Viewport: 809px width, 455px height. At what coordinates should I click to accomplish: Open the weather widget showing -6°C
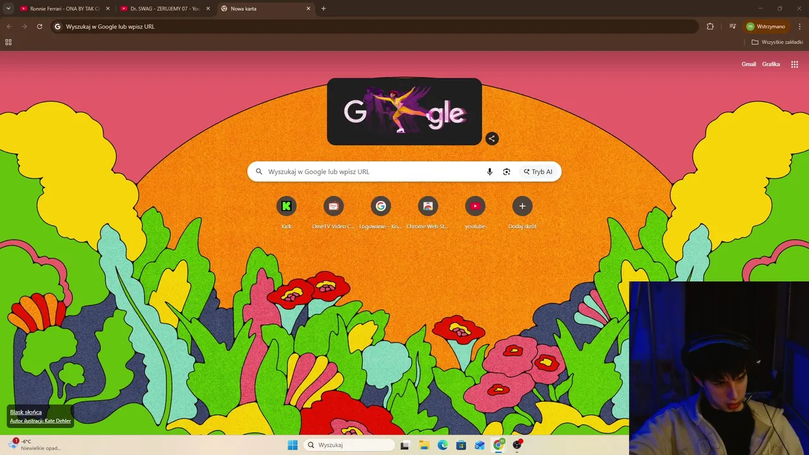pos(35,445)
